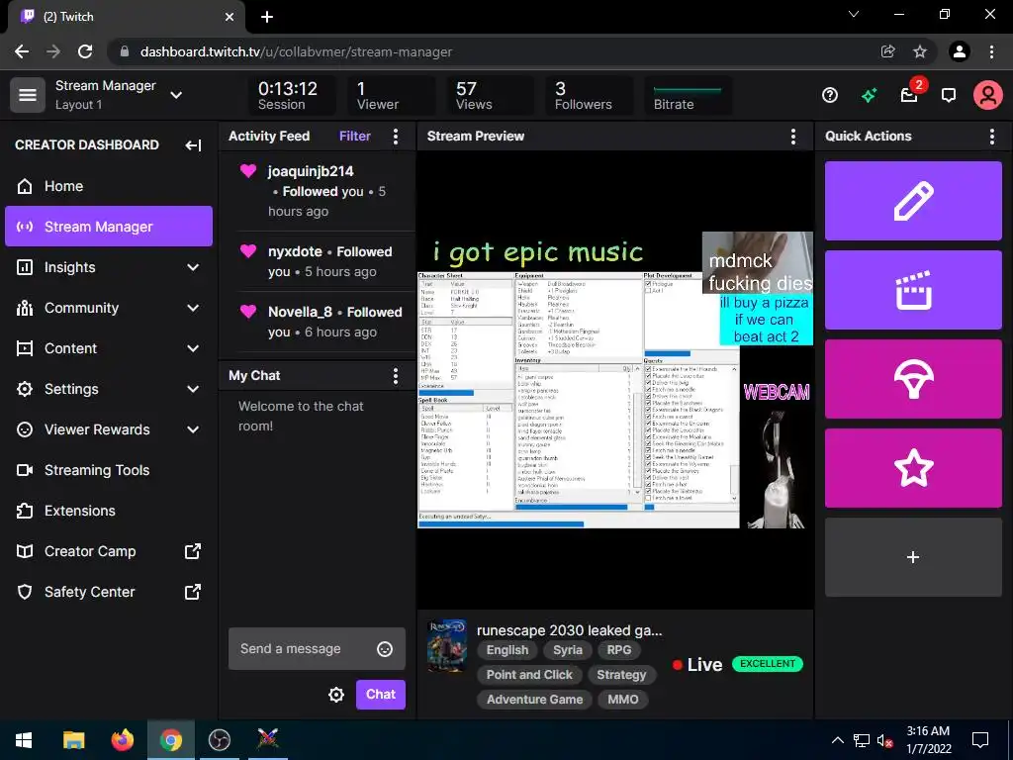
Task: Click the 0:13:12 Session timer
Action: point(292,96)
